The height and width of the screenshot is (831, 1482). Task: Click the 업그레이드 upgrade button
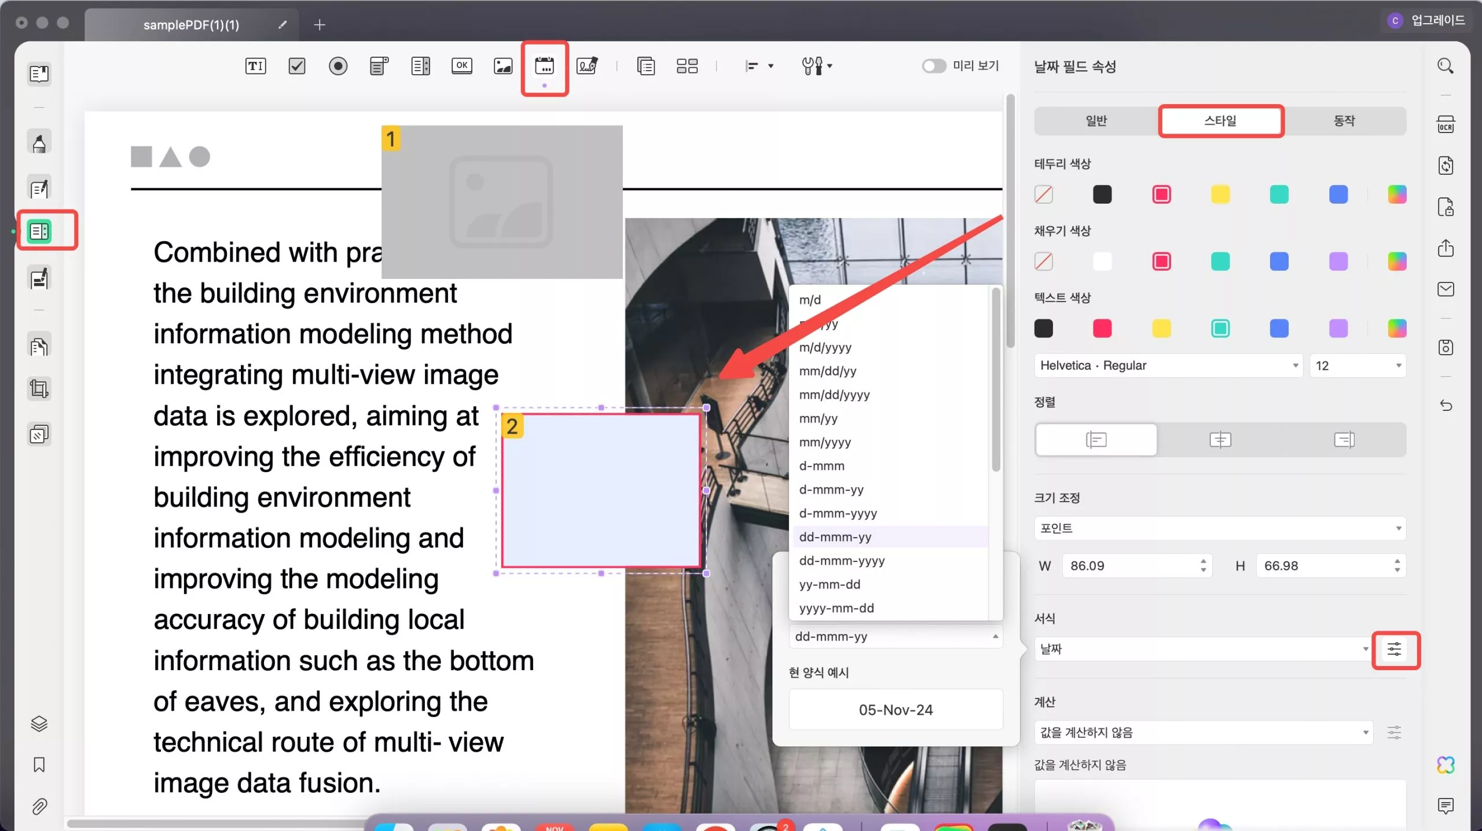(x=1428, y=21)
